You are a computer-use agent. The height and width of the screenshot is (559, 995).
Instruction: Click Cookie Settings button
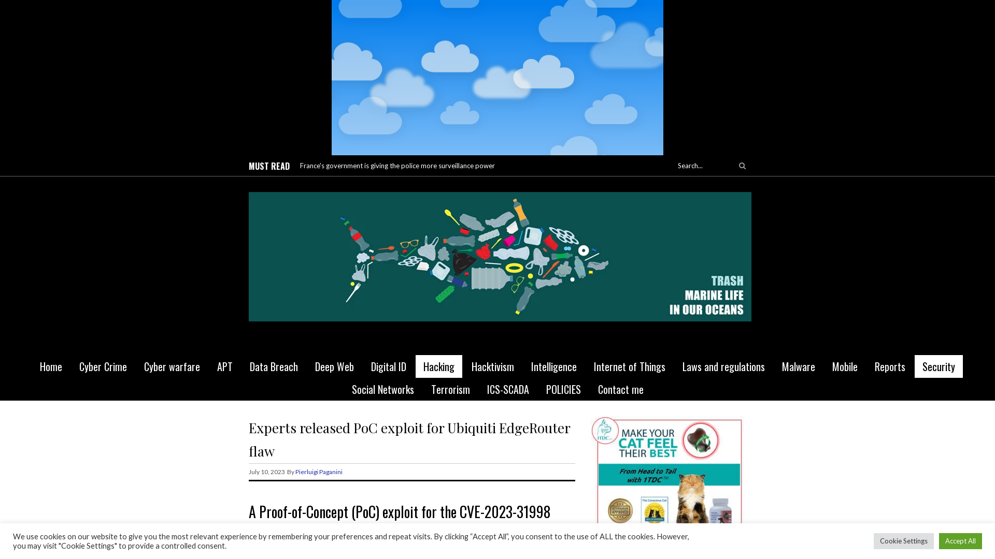pos(903,540)
